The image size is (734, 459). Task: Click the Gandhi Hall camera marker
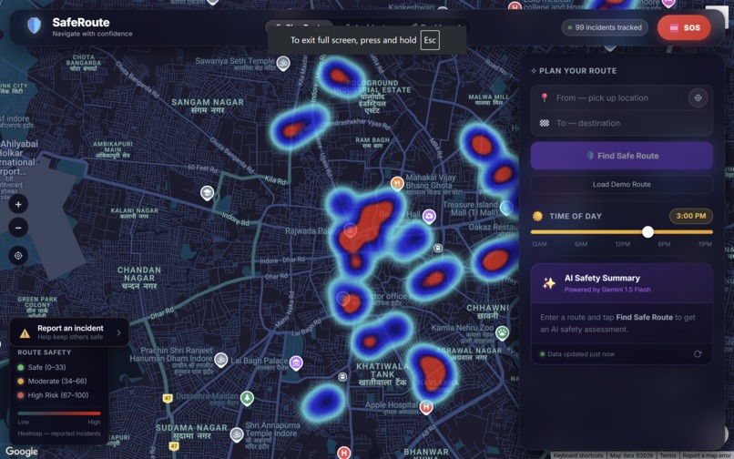pyautogui.click(x=429, y=216)
